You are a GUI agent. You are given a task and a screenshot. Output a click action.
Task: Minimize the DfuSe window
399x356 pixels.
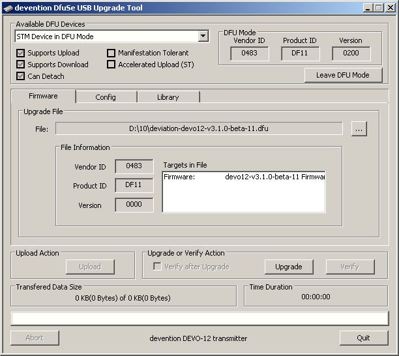(368, 8)
